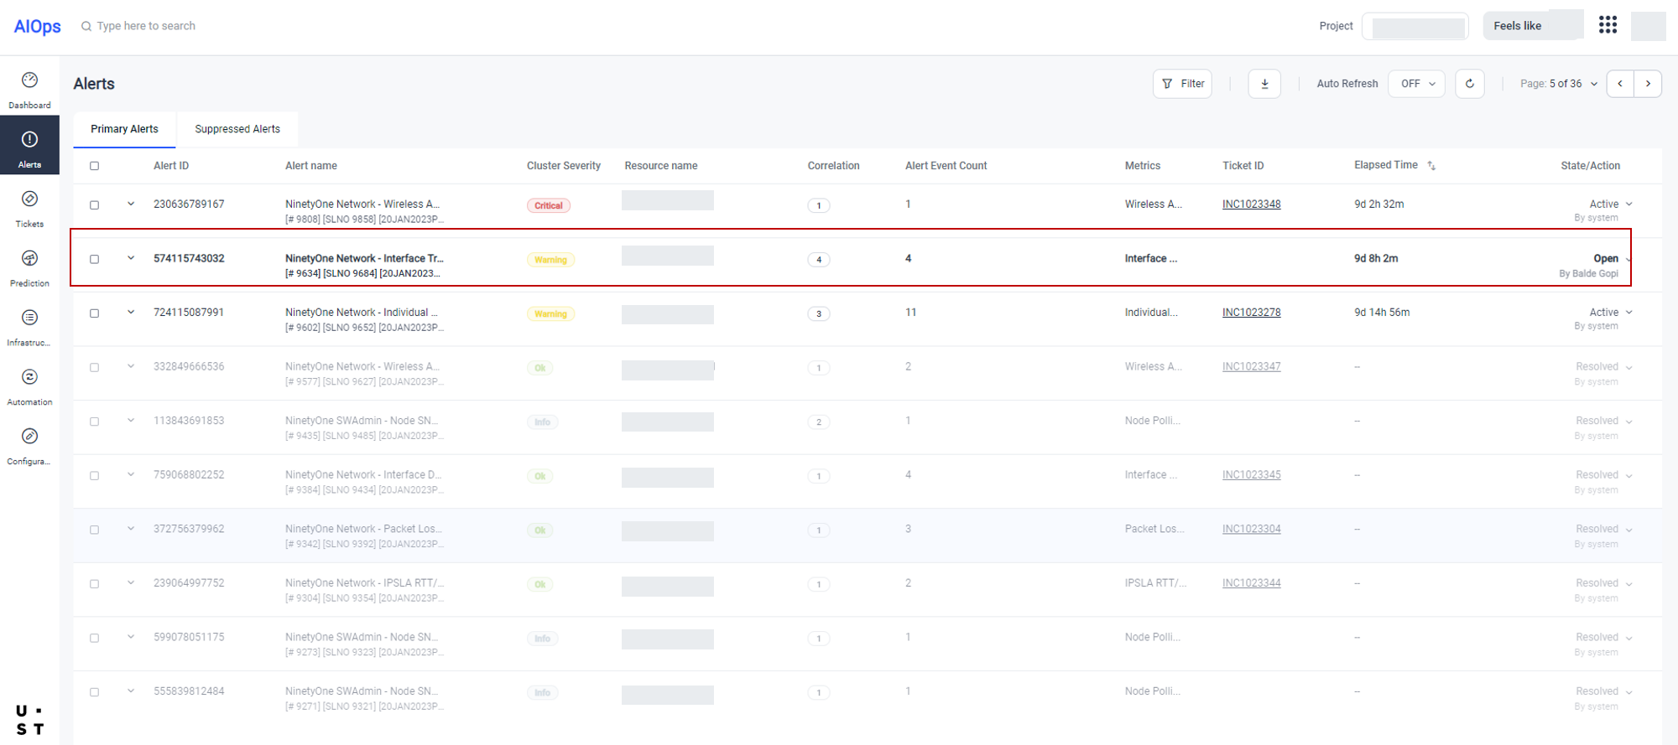Expand the row for alert 574115743032
The image size is (1678, 745).
click(x=131, y=258)
